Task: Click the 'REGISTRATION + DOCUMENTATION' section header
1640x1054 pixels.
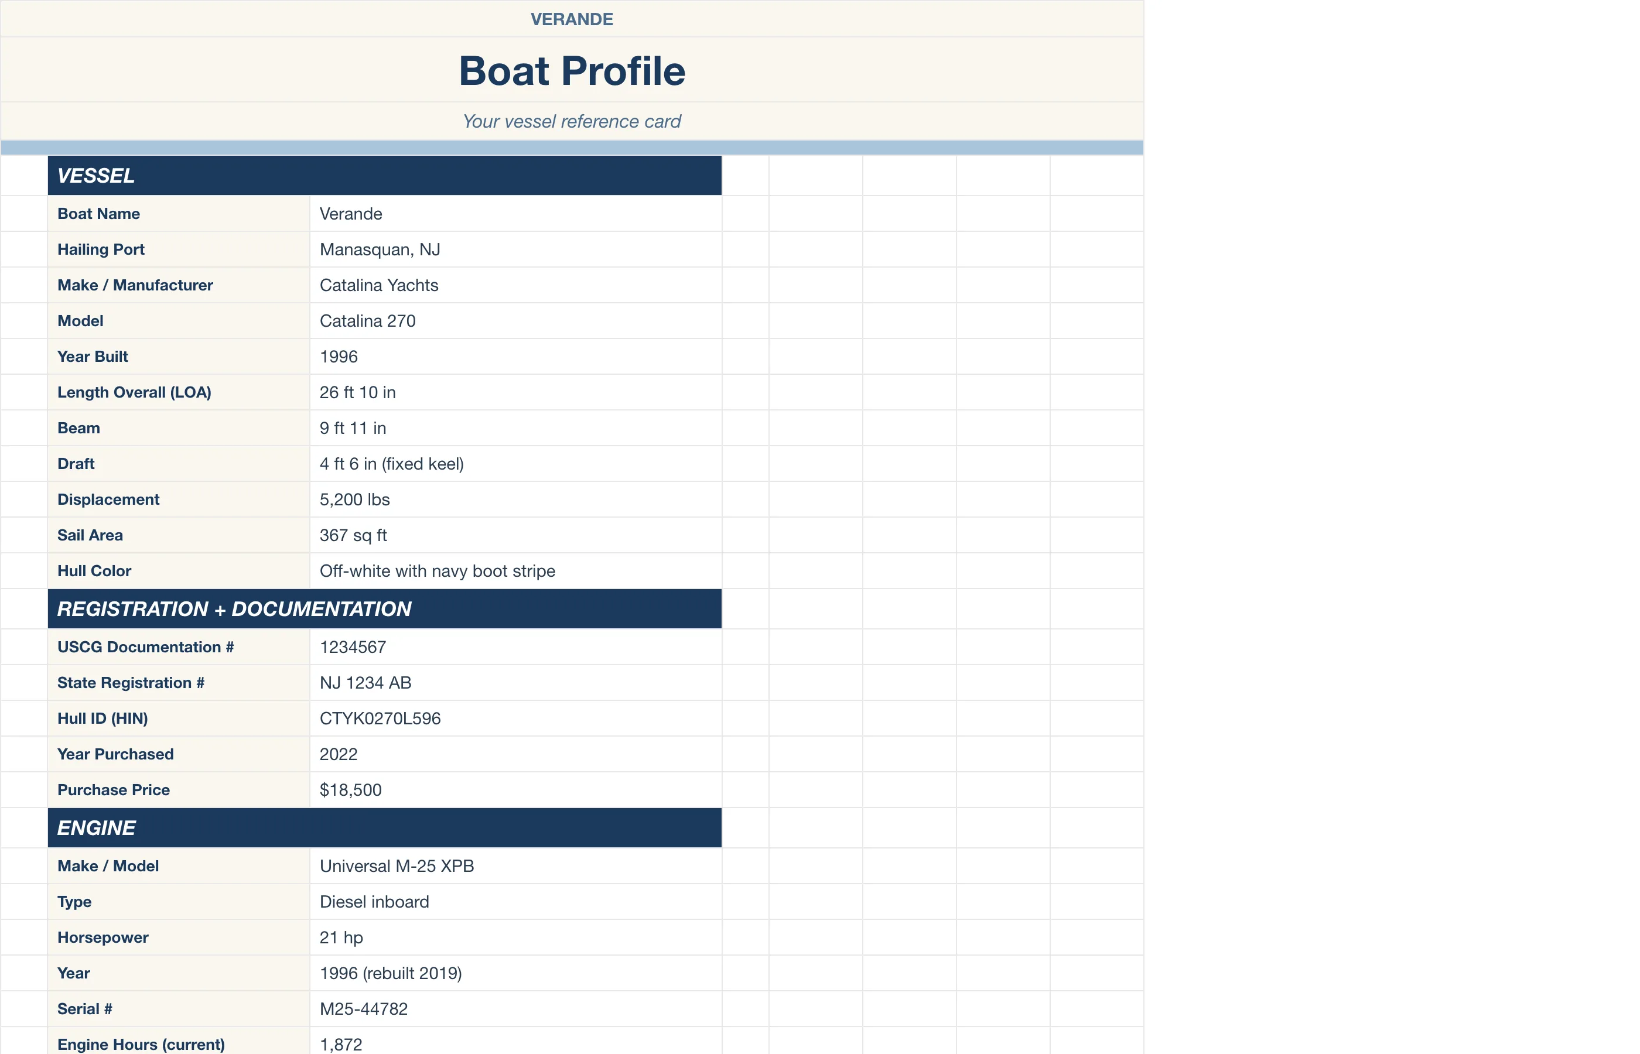Action: click(385, 609)
